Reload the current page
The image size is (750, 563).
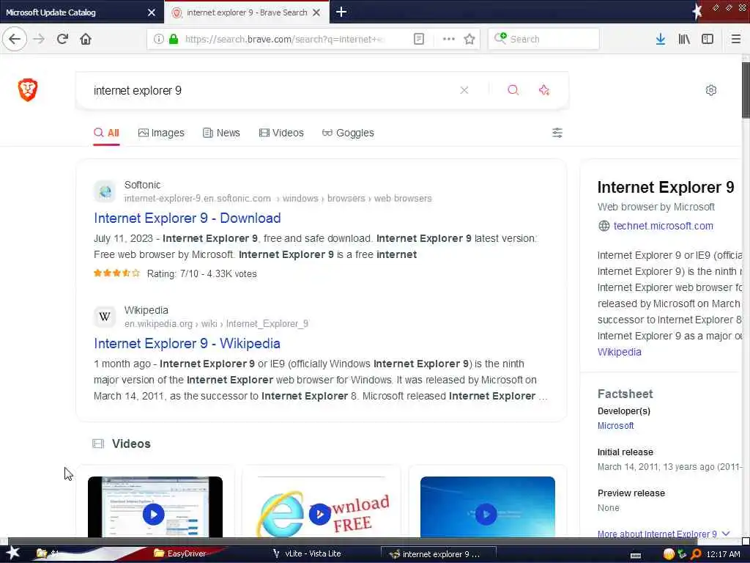coord(62,39)
